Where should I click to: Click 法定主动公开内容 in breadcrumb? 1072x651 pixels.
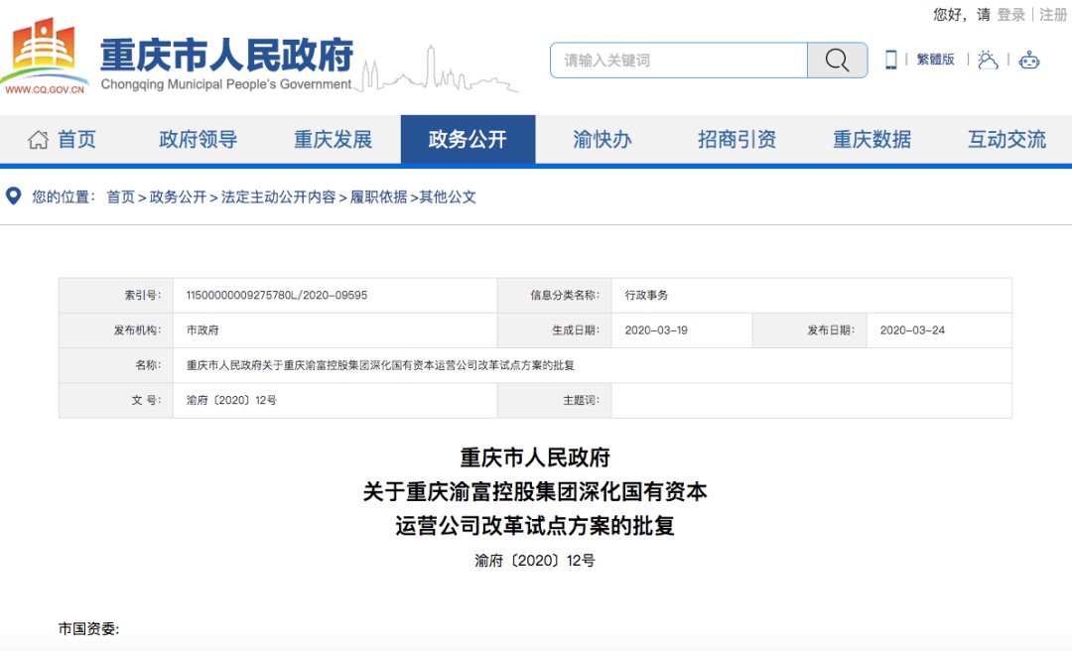[278, 196]
